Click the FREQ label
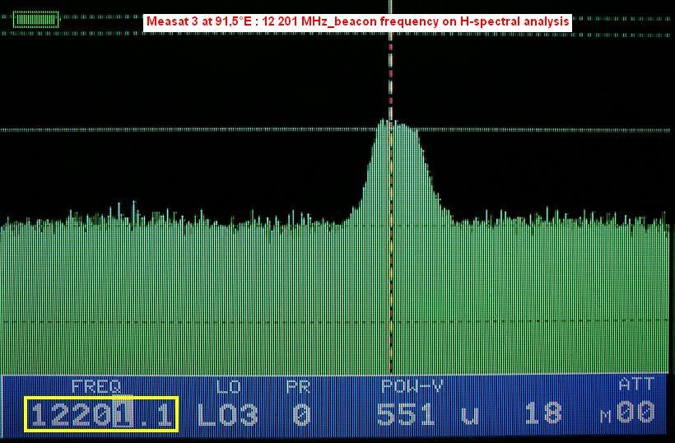The width and height of the screenshot is (675, 443). [x=96, y=385]
